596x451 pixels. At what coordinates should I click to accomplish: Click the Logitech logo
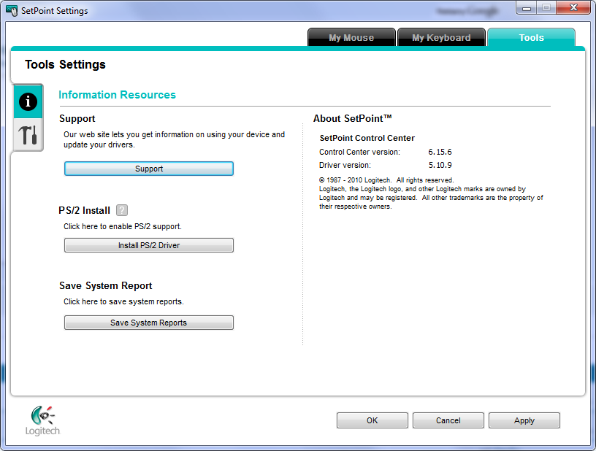pyautogui.click(x=42, y=420)
